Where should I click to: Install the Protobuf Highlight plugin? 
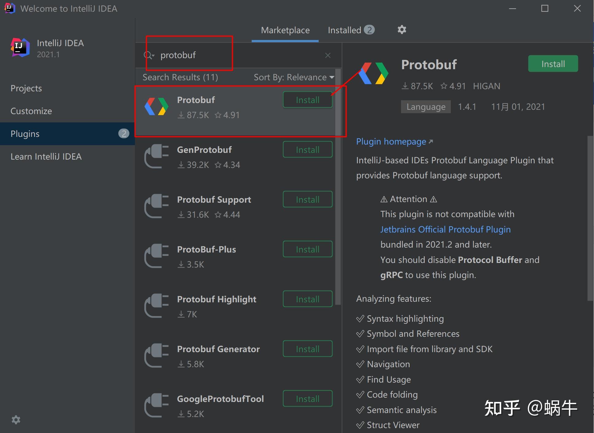[x=308, y=299]
